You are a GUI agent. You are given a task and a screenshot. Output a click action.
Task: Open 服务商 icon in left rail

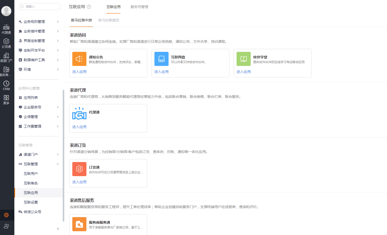click(x=6, y=69)
